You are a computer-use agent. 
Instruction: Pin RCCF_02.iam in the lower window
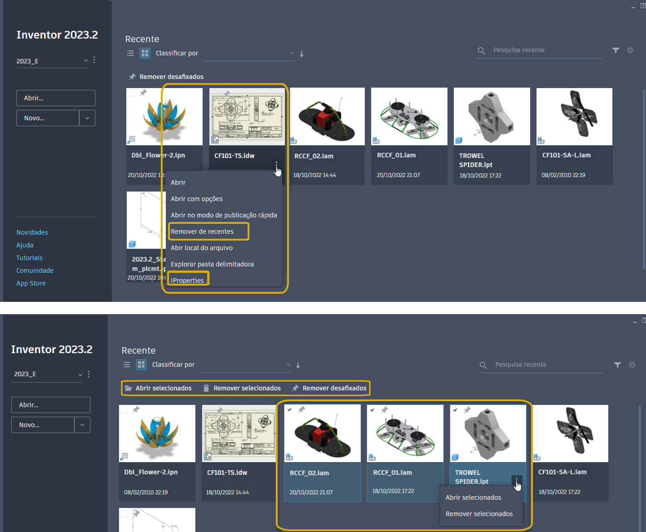click(x=301, y=409)
